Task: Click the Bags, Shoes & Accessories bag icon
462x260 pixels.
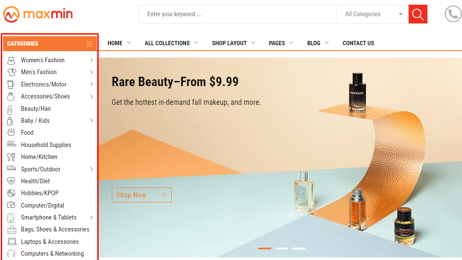Action: coord(11,229)
